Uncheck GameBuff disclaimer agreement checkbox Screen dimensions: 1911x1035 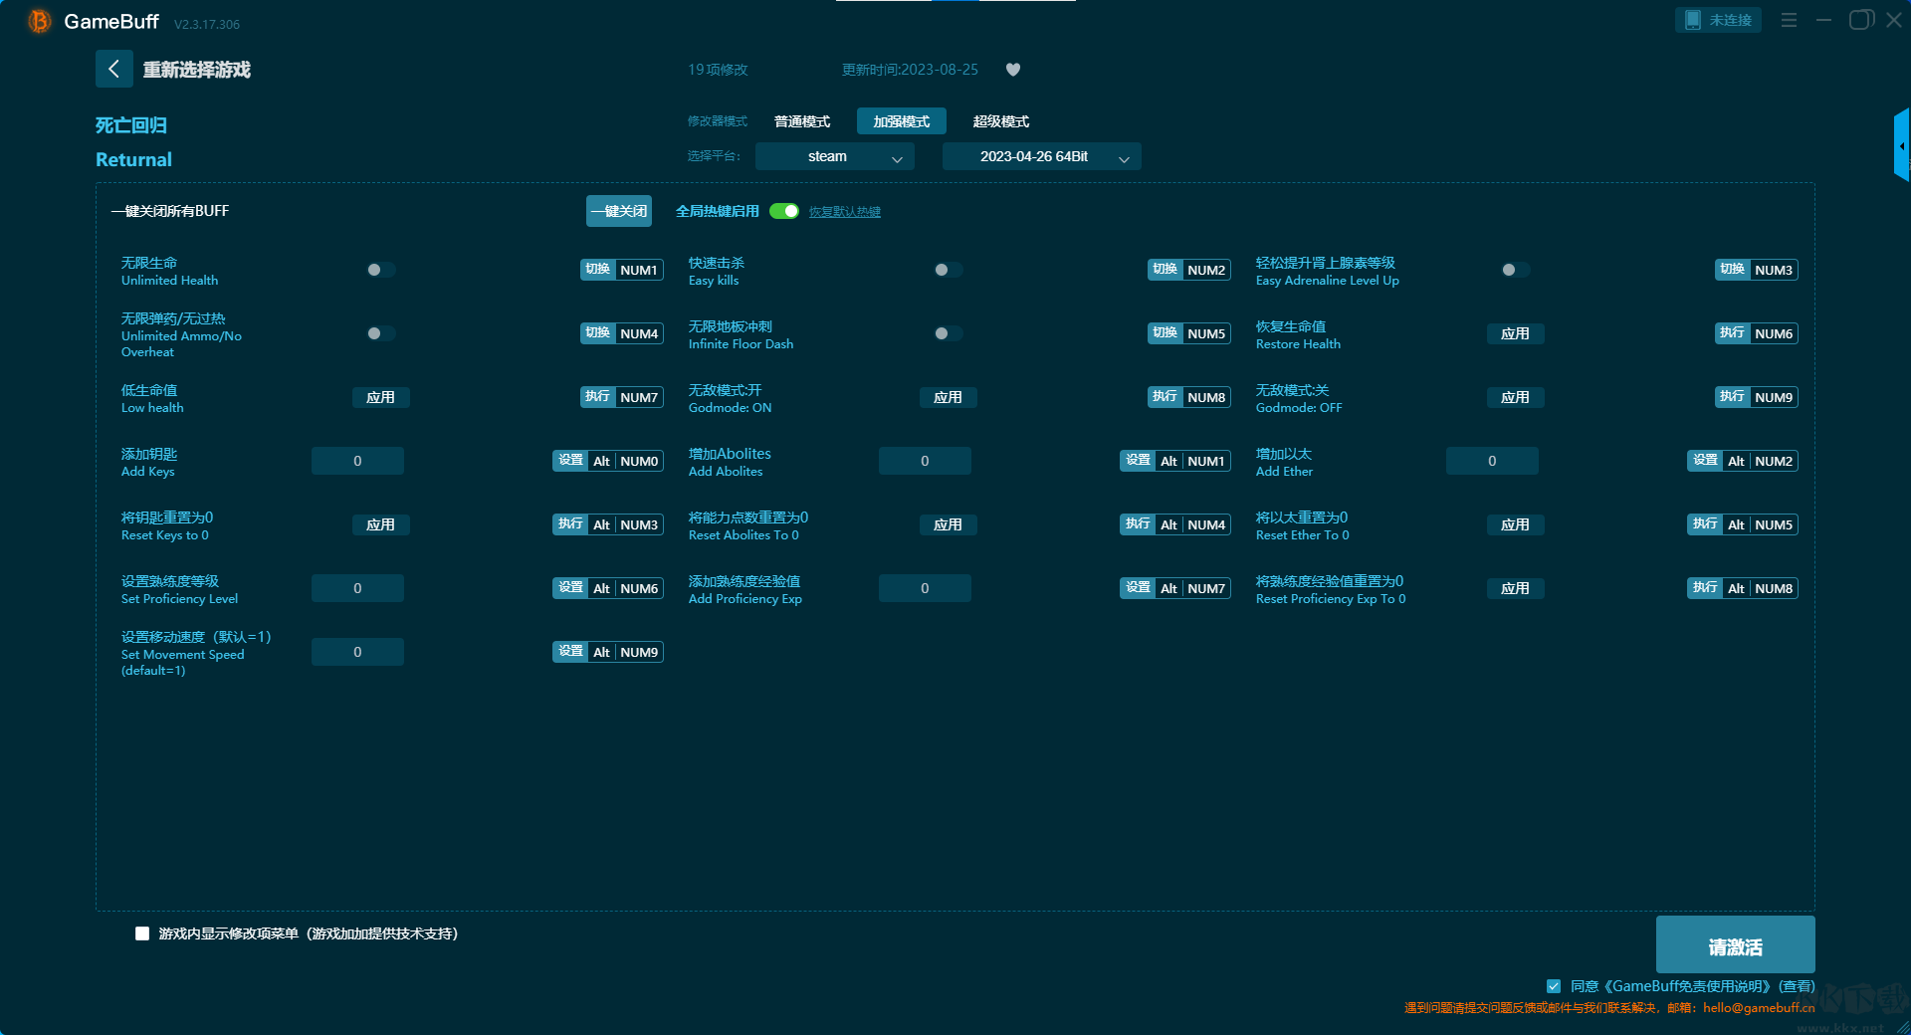click(x=1554, y=986)
